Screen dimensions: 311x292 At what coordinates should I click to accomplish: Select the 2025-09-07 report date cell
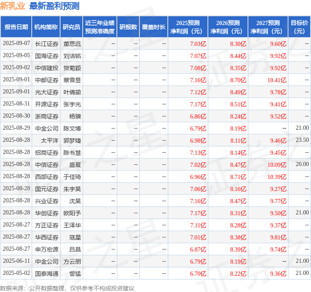tap(16, 43)
